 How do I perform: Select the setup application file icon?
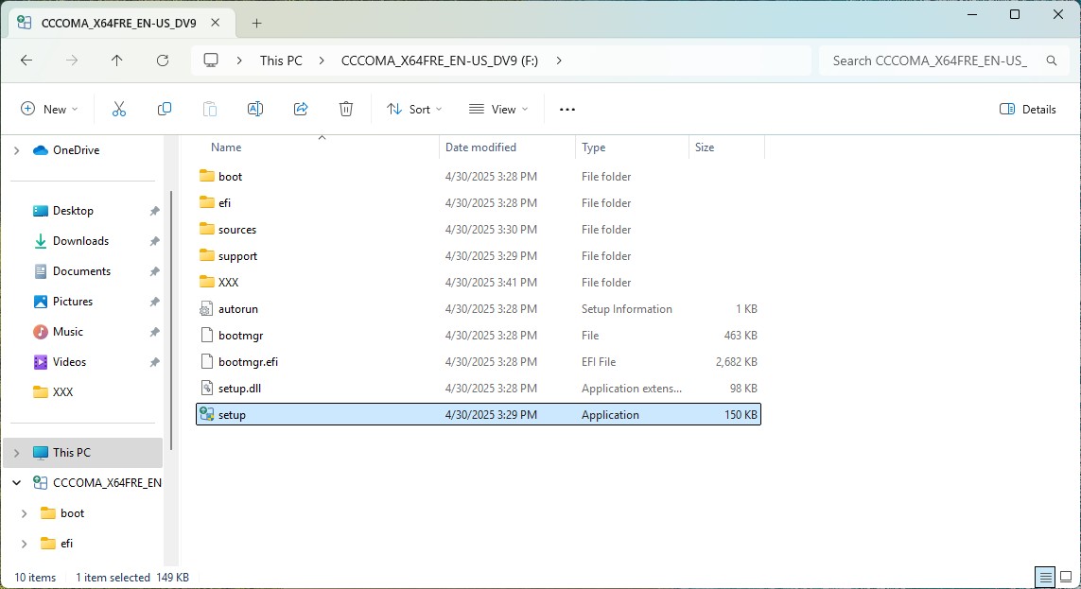click(x=206, y=414)
